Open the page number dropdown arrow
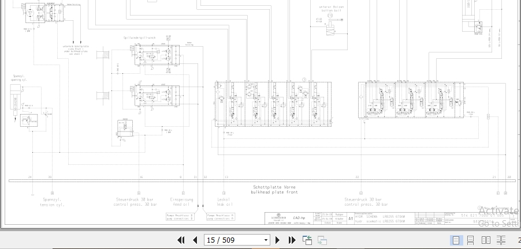 [x=266, y=240]
